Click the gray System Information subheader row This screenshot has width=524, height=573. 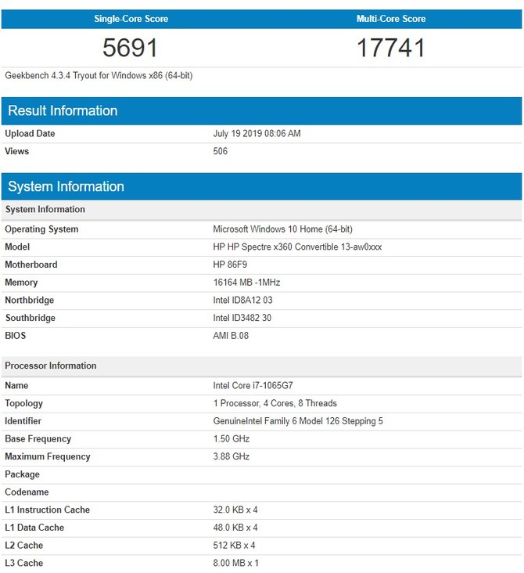pos(261,209)
